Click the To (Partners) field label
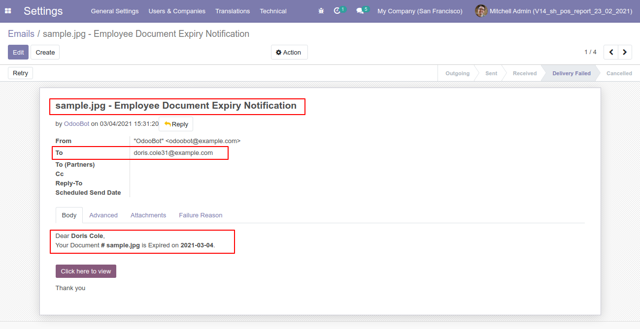640x329 pixels. 75,165
